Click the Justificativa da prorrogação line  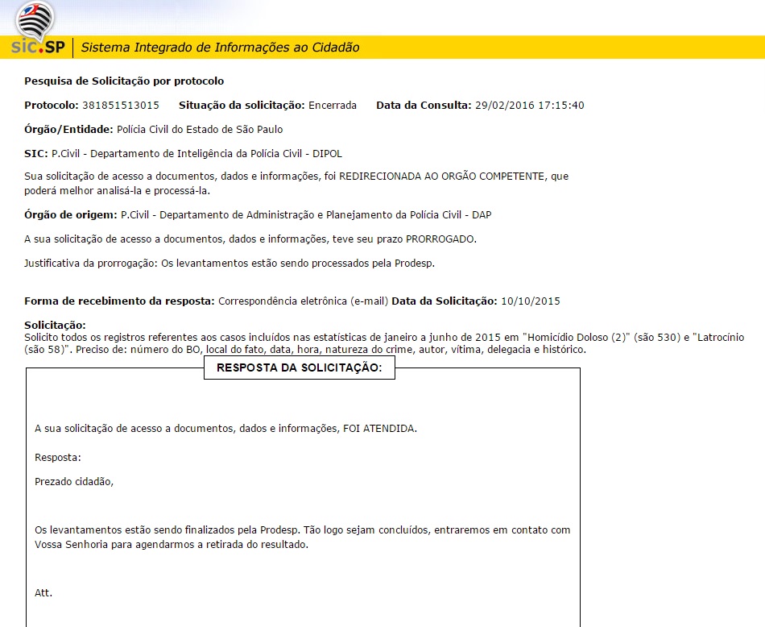(x=229, y=264)
